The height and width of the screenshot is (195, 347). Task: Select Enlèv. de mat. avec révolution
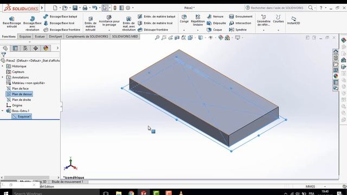[128, 23]
